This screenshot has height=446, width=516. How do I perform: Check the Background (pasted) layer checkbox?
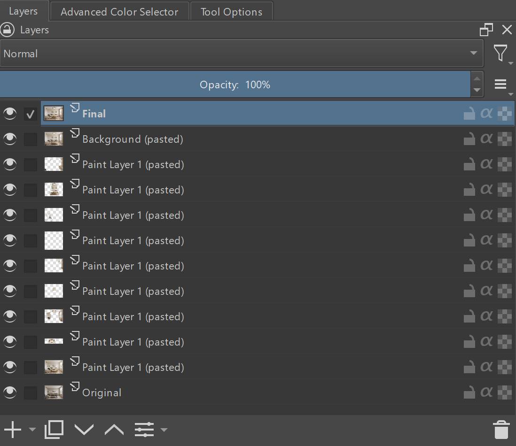point(31,139)
